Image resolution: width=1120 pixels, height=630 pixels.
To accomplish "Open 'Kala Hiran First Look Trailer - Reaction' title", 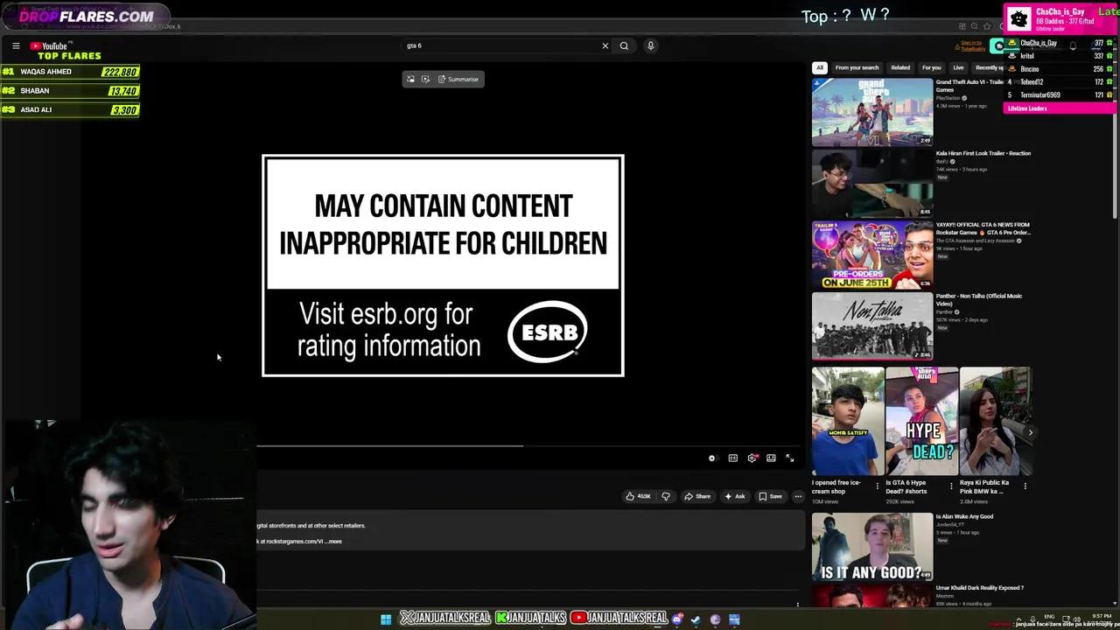I will click(983, 153).
